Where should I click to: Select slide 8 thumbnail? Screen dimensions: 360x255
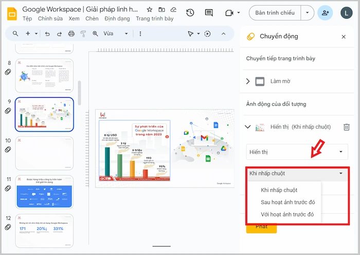point(44,76)
